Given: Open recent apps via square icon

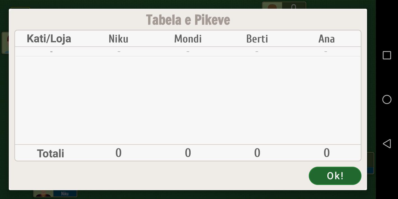Looking at the screenshot, I should 387,55.
